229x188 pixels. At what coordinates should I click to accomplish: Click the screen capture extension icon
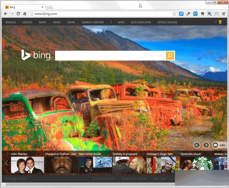(217, 14)
